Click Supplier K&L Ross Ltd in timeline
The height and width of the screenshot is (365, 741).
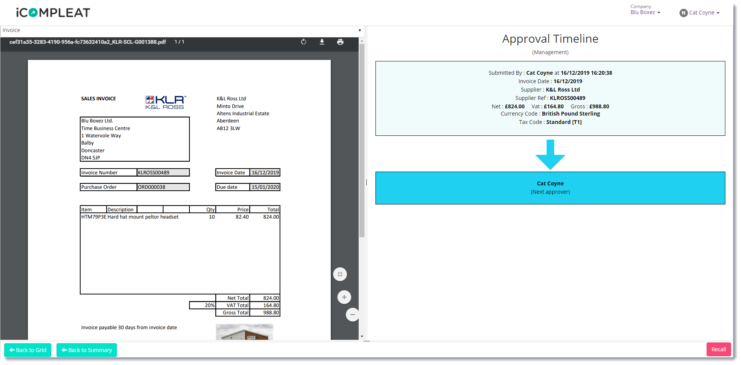(x=550, y=90)
